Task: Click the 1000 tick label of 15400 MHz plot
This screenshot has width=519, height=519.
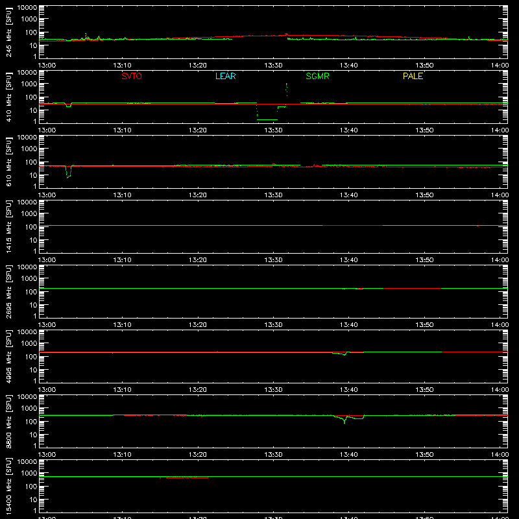Action: 29,474
